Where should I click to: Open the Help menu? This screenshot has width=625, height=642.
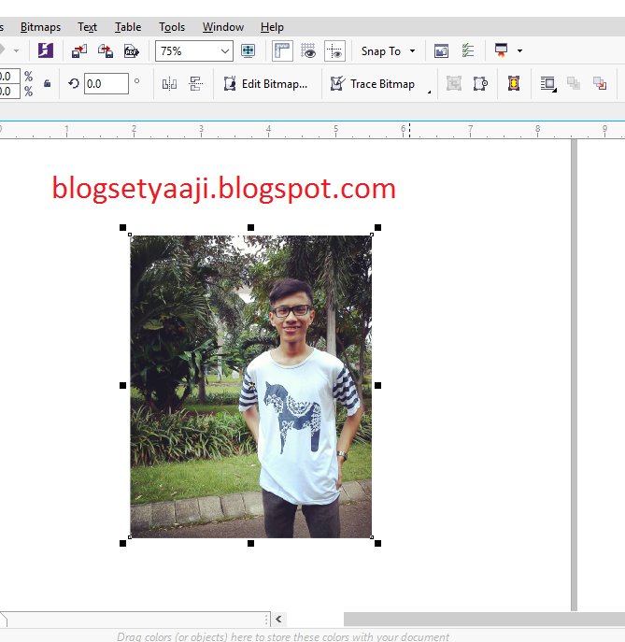(272, 27)
